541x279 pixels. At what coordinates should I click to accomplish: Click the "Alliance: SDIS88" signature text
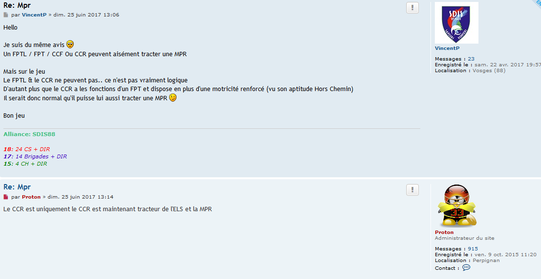coord(29,134)
